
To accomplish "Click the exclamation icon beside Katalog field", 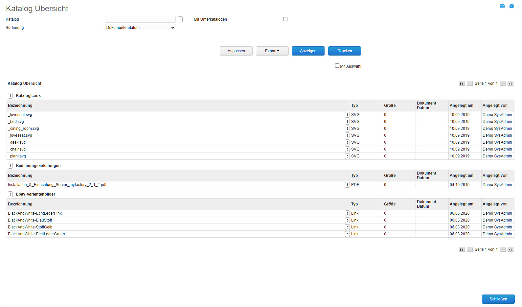I will click(x=180, y=19).
